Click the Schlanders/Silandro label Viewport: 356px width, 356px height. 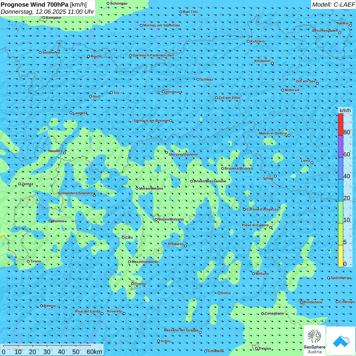coord(75,193)
